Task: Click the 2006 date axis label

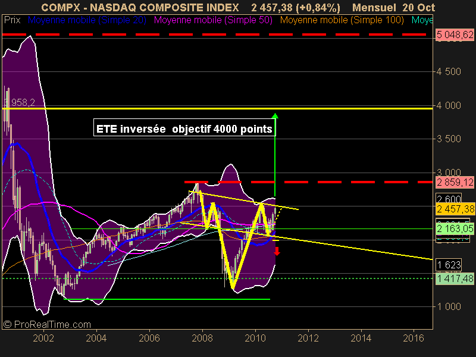Action: (x=149, y=338)
